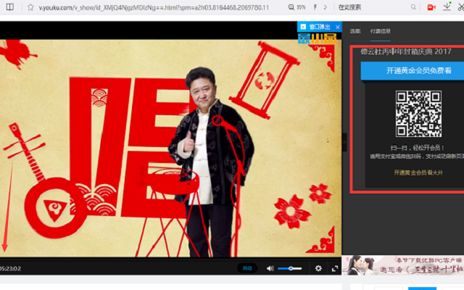Viewport: 464px width, 290px height.
Task: Pop out video with 窗口弹出 button
Action: (x=315, y=27)
